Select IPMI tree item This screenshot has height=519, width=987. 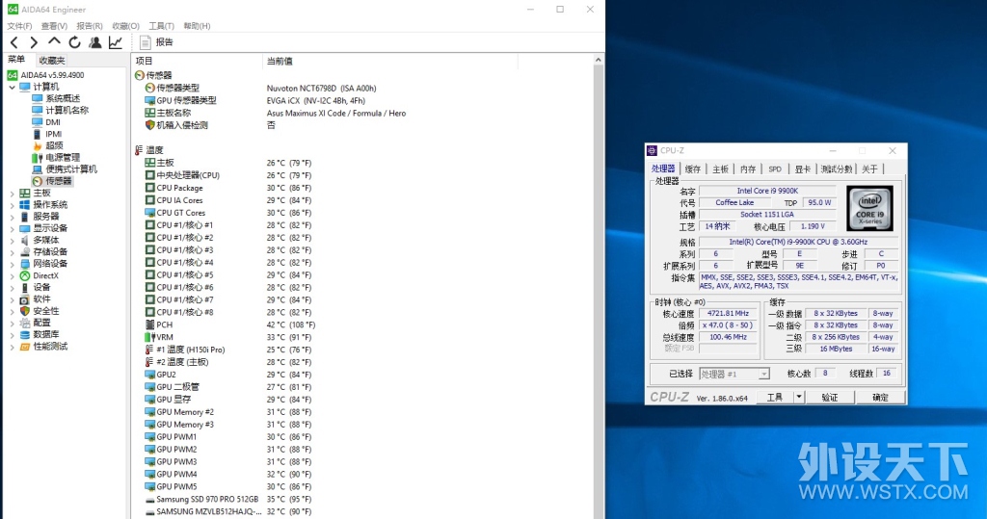pos(54,134)
